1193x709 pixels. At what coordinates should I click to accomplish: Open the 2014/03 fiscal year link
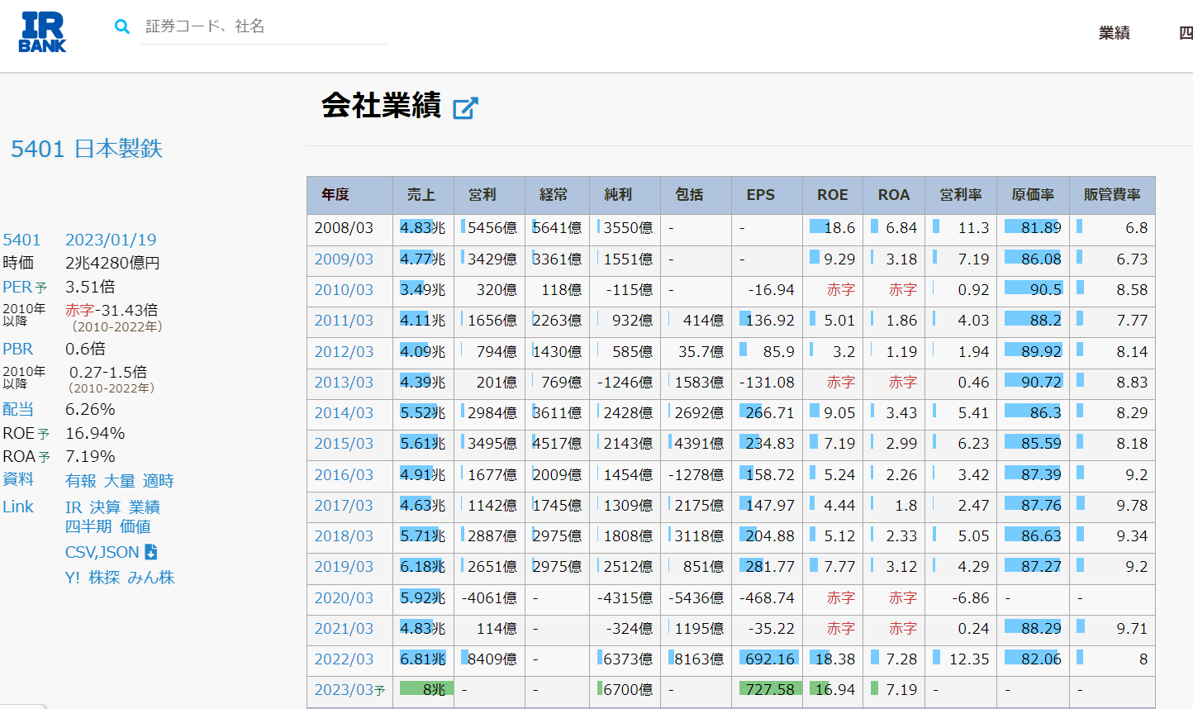click(x=344, y=413)
